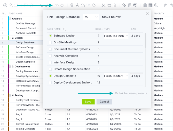Click the TYPE column header
The width and height of the screenshot is (173, 131).
click(x=107, y=29)
